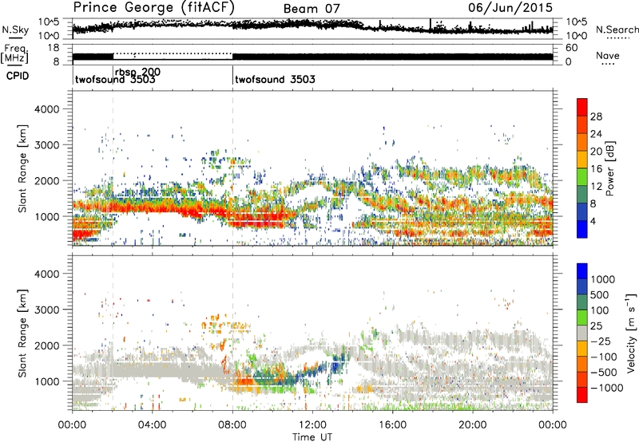Select the 'rbsp 200' CPID annotation
639x442 pixels.
click(137, 72)
